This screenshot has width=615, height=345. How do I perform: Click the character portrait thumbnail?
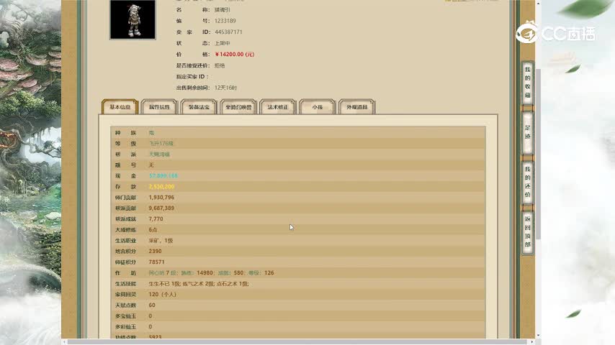(133, 19)
